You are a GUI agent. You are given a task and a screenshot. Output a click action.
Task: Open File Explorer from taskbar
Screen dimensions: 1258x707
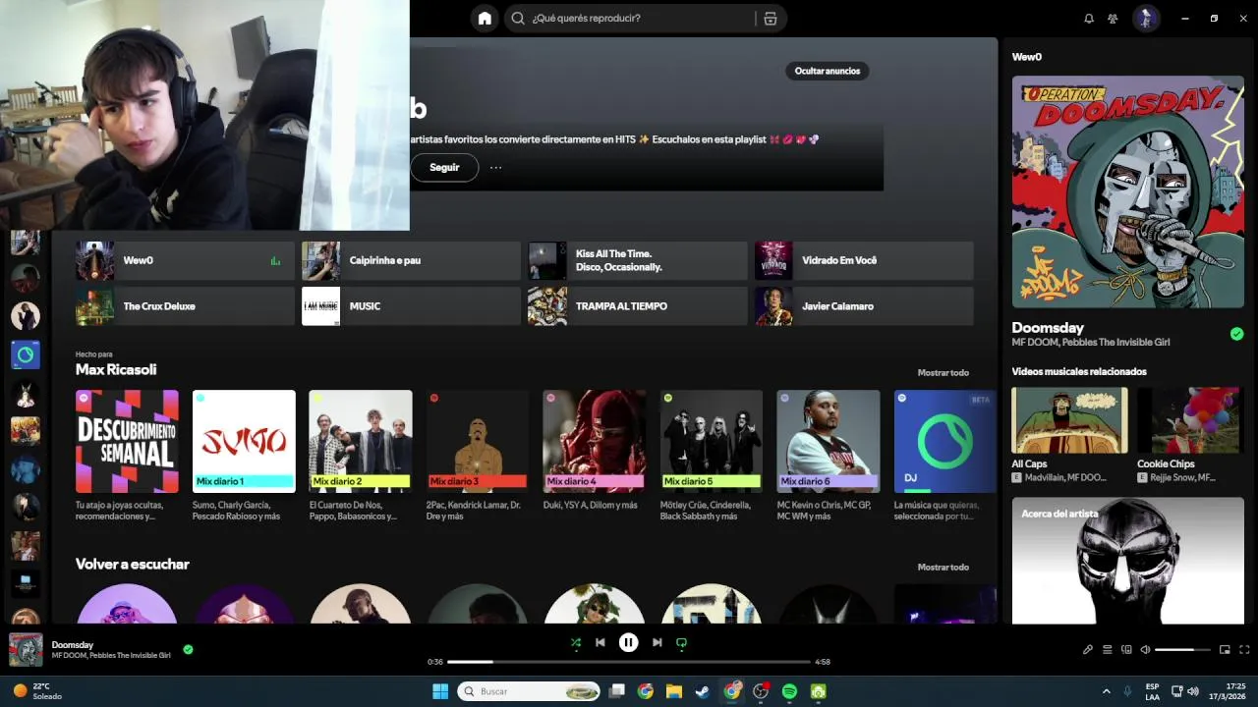674,691
